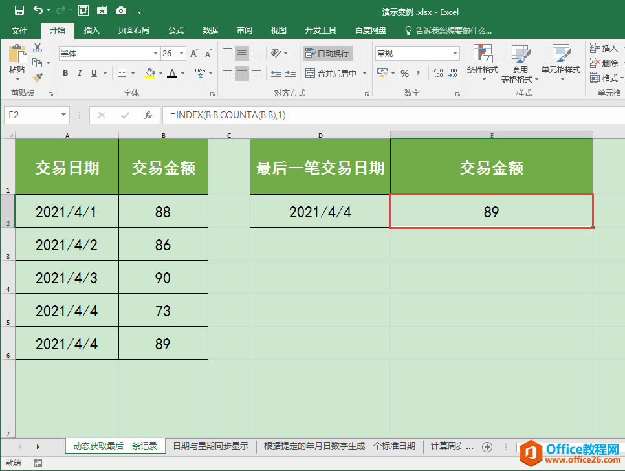Add a new sheet with plus icon
Image resolution: width=625 pixels, height=471 pixels.
tap(487, 447)
